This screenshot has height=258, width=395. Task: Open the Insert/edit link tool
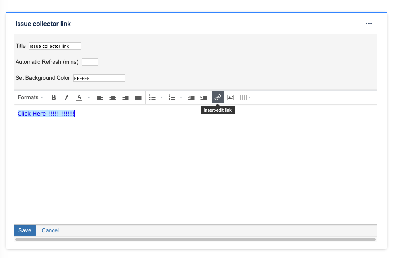tap(218, 97)
